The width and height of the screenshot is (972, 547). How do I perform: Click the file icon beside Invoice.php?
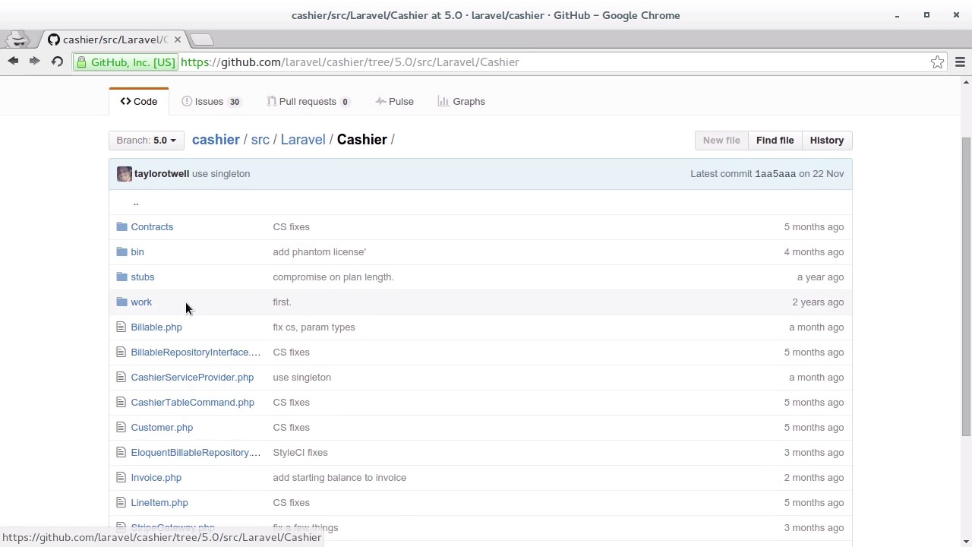click(x=121, y=477)
